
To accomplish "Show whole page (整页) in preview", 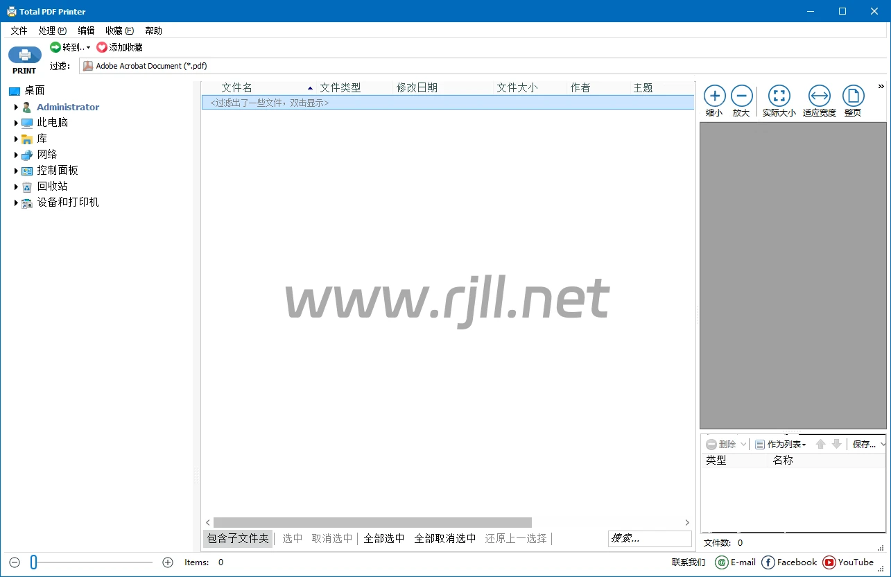I will [853, 96].
